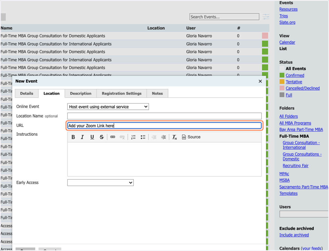This screenshot has height=251, width=329.
Task: Insert a numbered list
Action: coord(133,137)
